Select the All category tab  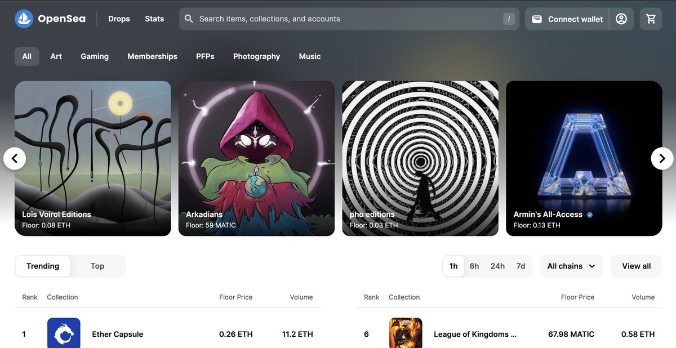pyautogui.click(x=26, y=56)
